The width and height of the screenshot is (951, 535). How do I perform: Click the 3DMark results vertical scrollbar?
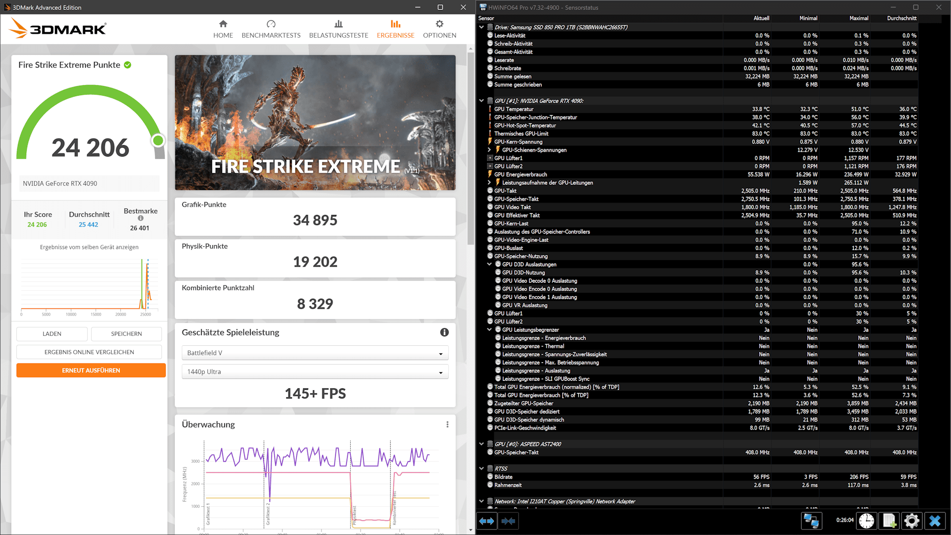tap(471, 149)
